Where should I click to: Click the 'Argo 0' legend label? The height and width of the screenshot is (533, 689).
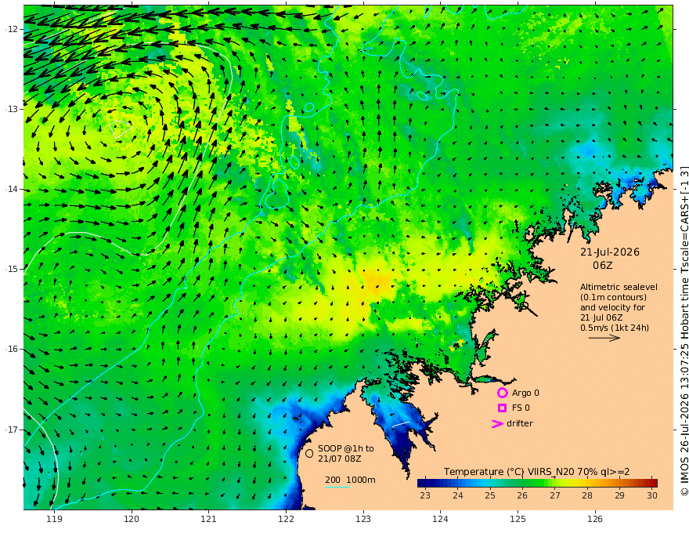pos(525,393)
